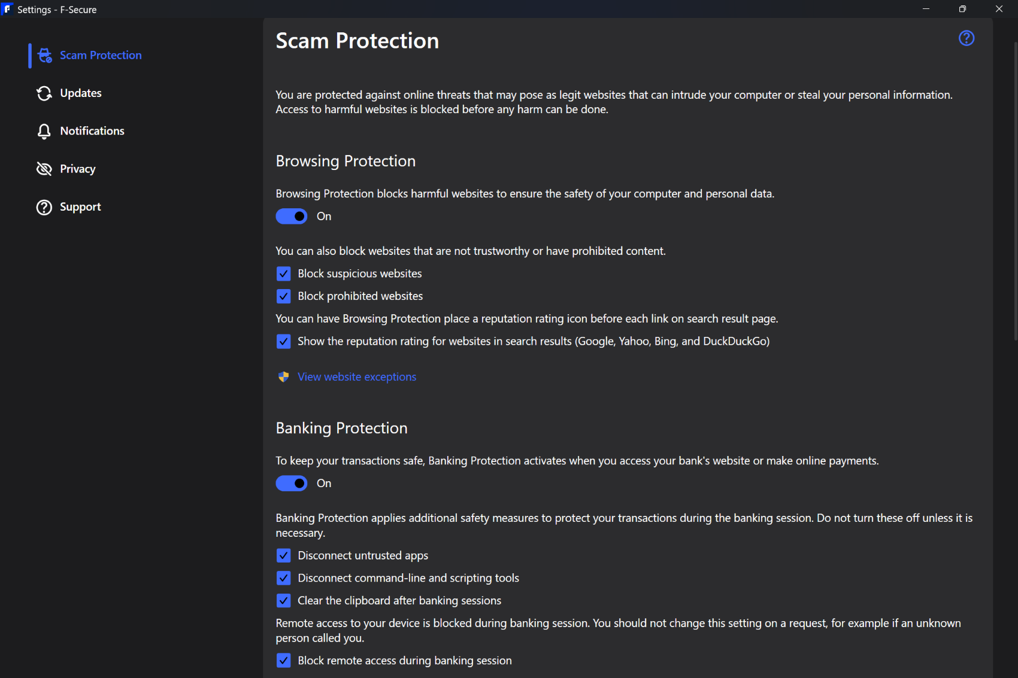Click the F-Secure logo in title bar
Image resolution: width=1018 pixels, height=678 pixels.
7,9
